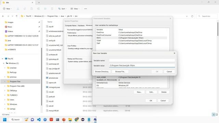Open the Chat app in taskbar
This screenshot has width=219, height=123.
tap(33, 120)
